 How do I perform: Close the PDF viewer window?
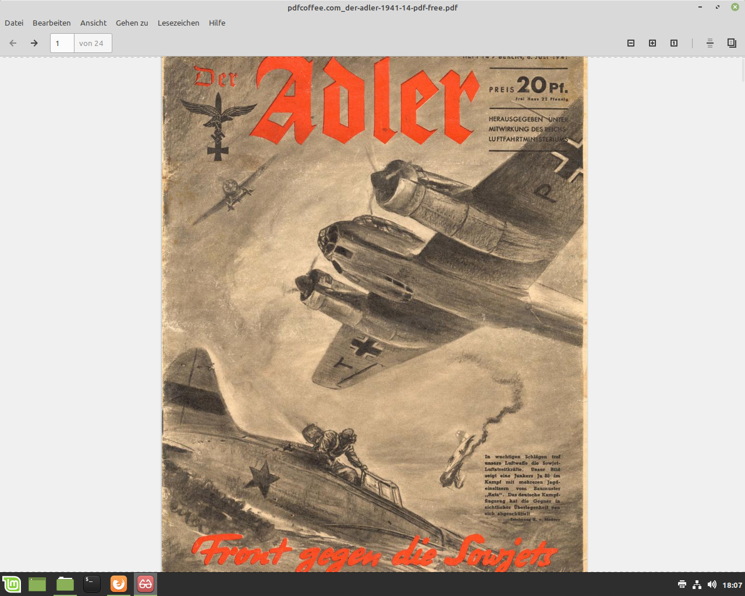(x=735, y=7)
